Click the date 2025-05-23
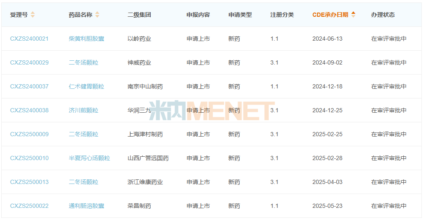The width and height of the screenshot is (424, 220). point(327,206)
